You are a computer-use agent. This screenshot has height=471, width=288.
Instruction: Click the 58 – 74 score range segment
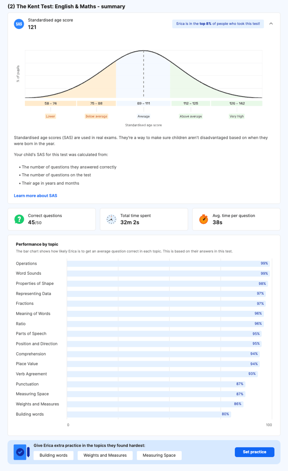tap(50, 103)
